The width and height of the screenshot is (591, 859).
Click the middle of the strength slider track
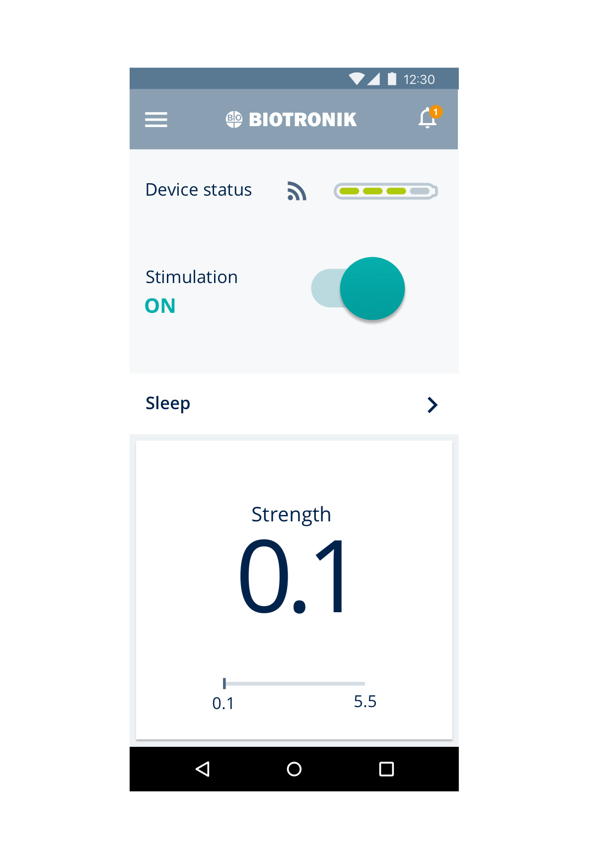pyautogui.click(x=295, y=684)
